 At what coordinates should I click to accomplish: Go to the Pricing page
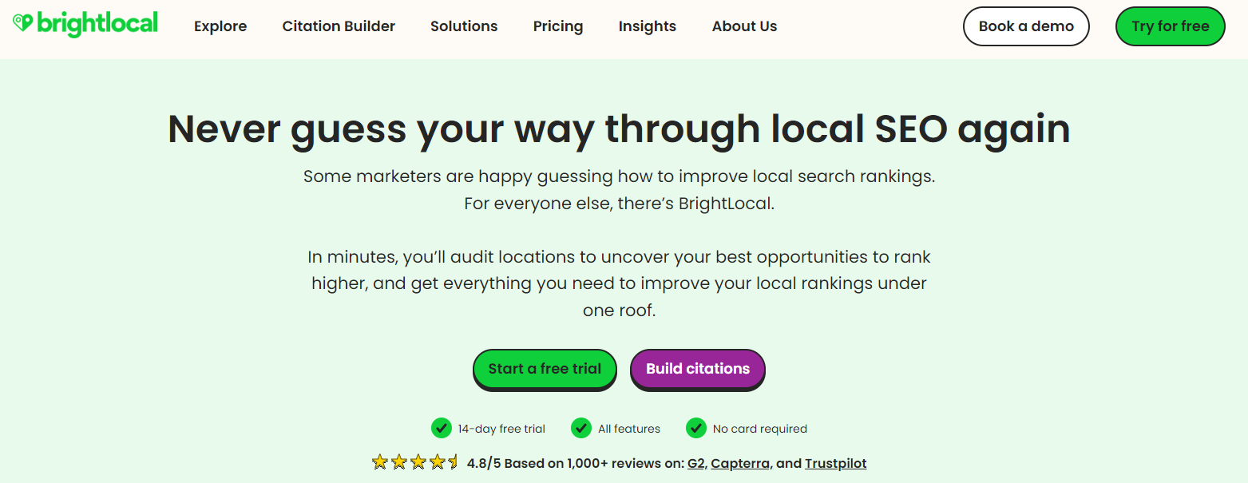pyautogui.click(x=558, y=26)
